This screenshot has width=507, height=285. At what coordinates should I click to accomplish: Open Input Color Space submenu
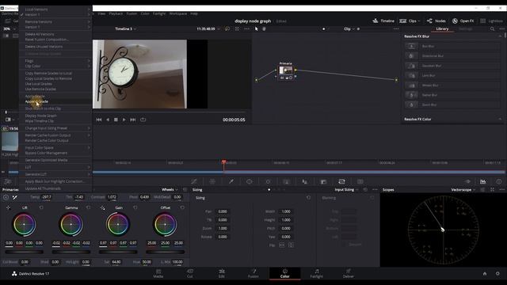[x=55, y=148]
